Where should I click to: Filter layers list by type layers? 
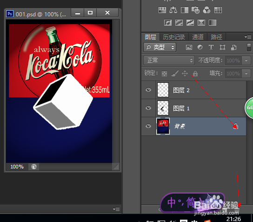click(x=211, y=47)
